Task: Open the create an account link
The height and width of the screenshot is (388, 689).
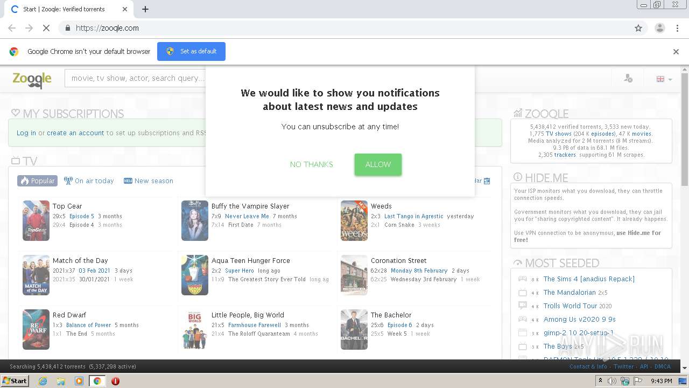Action: click(x=75, y=133)
